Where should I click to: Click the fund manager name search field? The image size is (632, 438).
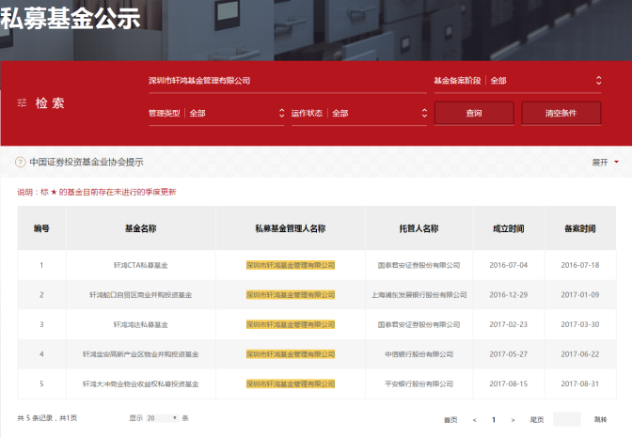click(x=282, y=81)
